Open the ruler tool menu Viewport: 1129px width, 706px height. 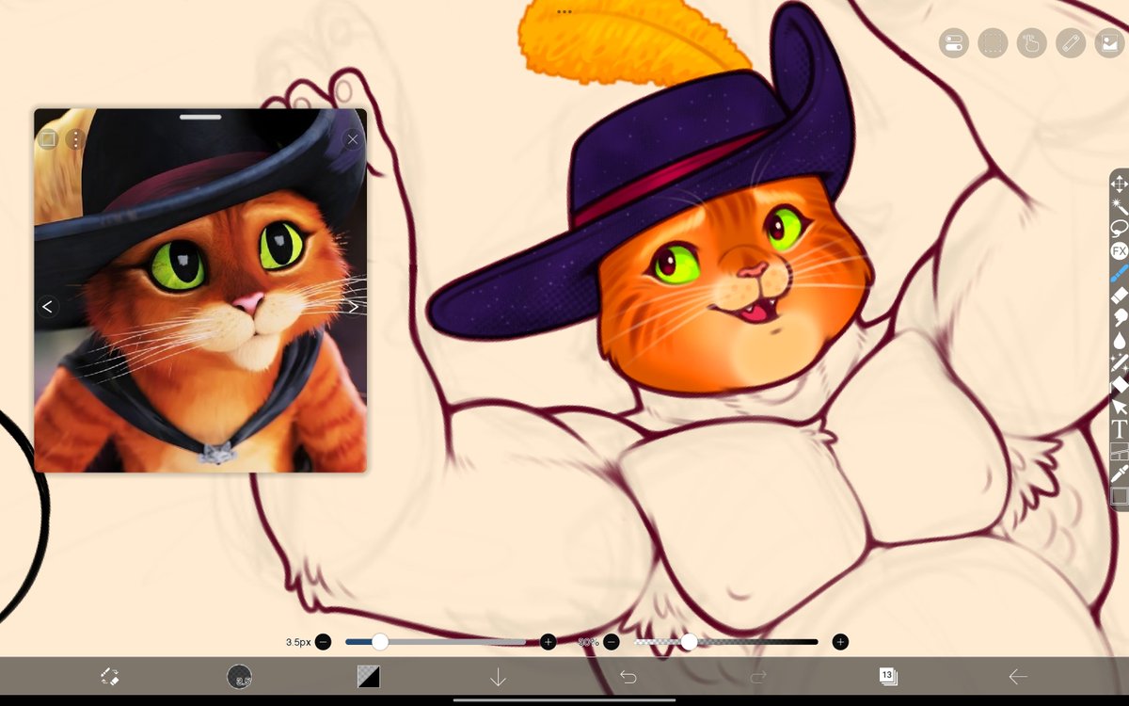point(1071,42)
